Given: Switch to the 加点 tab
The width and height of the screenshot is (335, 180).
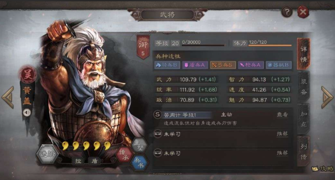Looking at the screenshot, I should coord(304,119).
